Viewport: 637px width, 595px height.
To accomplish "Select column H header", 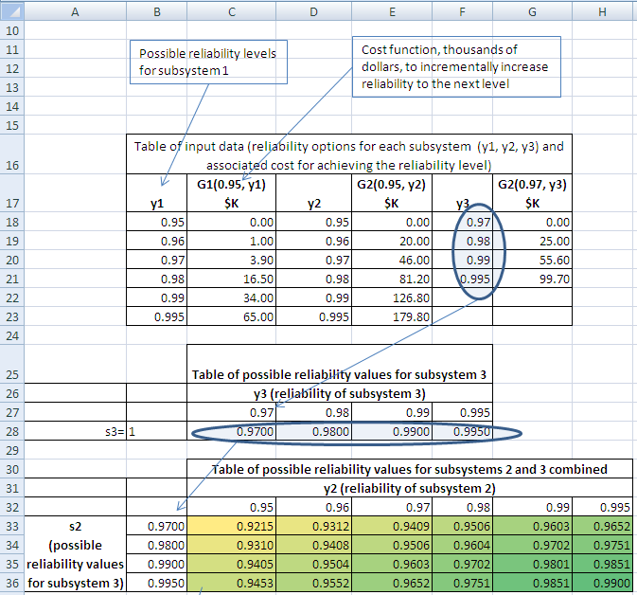I will (x=603, y=11).
